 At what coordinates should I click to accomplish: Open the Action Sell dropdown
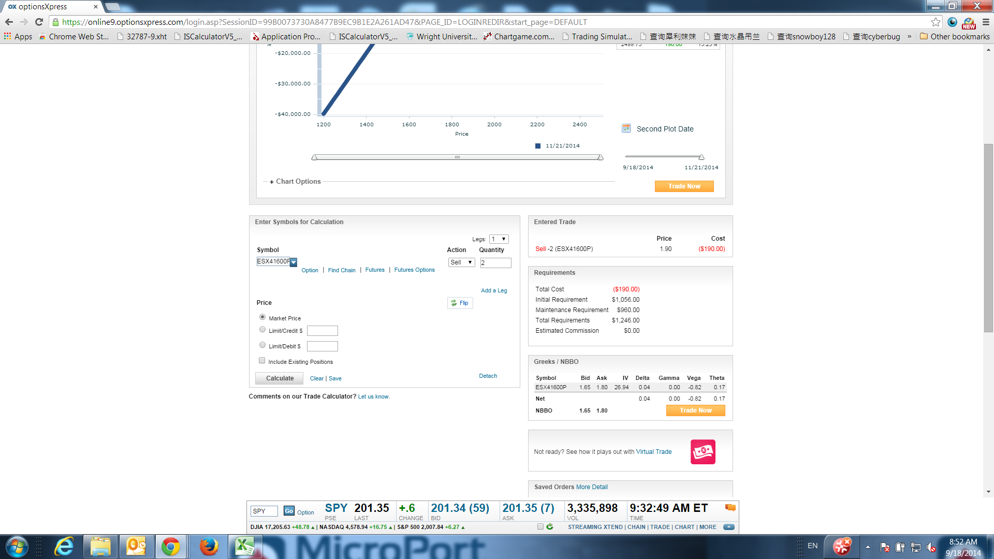point(461,262)
